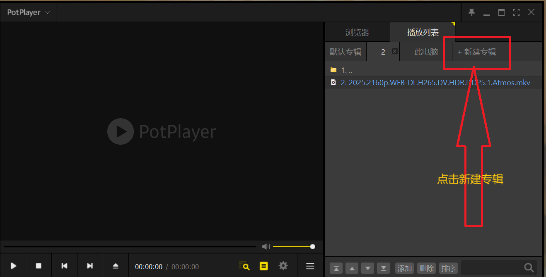Click the 添加 button

pos(405,268)
